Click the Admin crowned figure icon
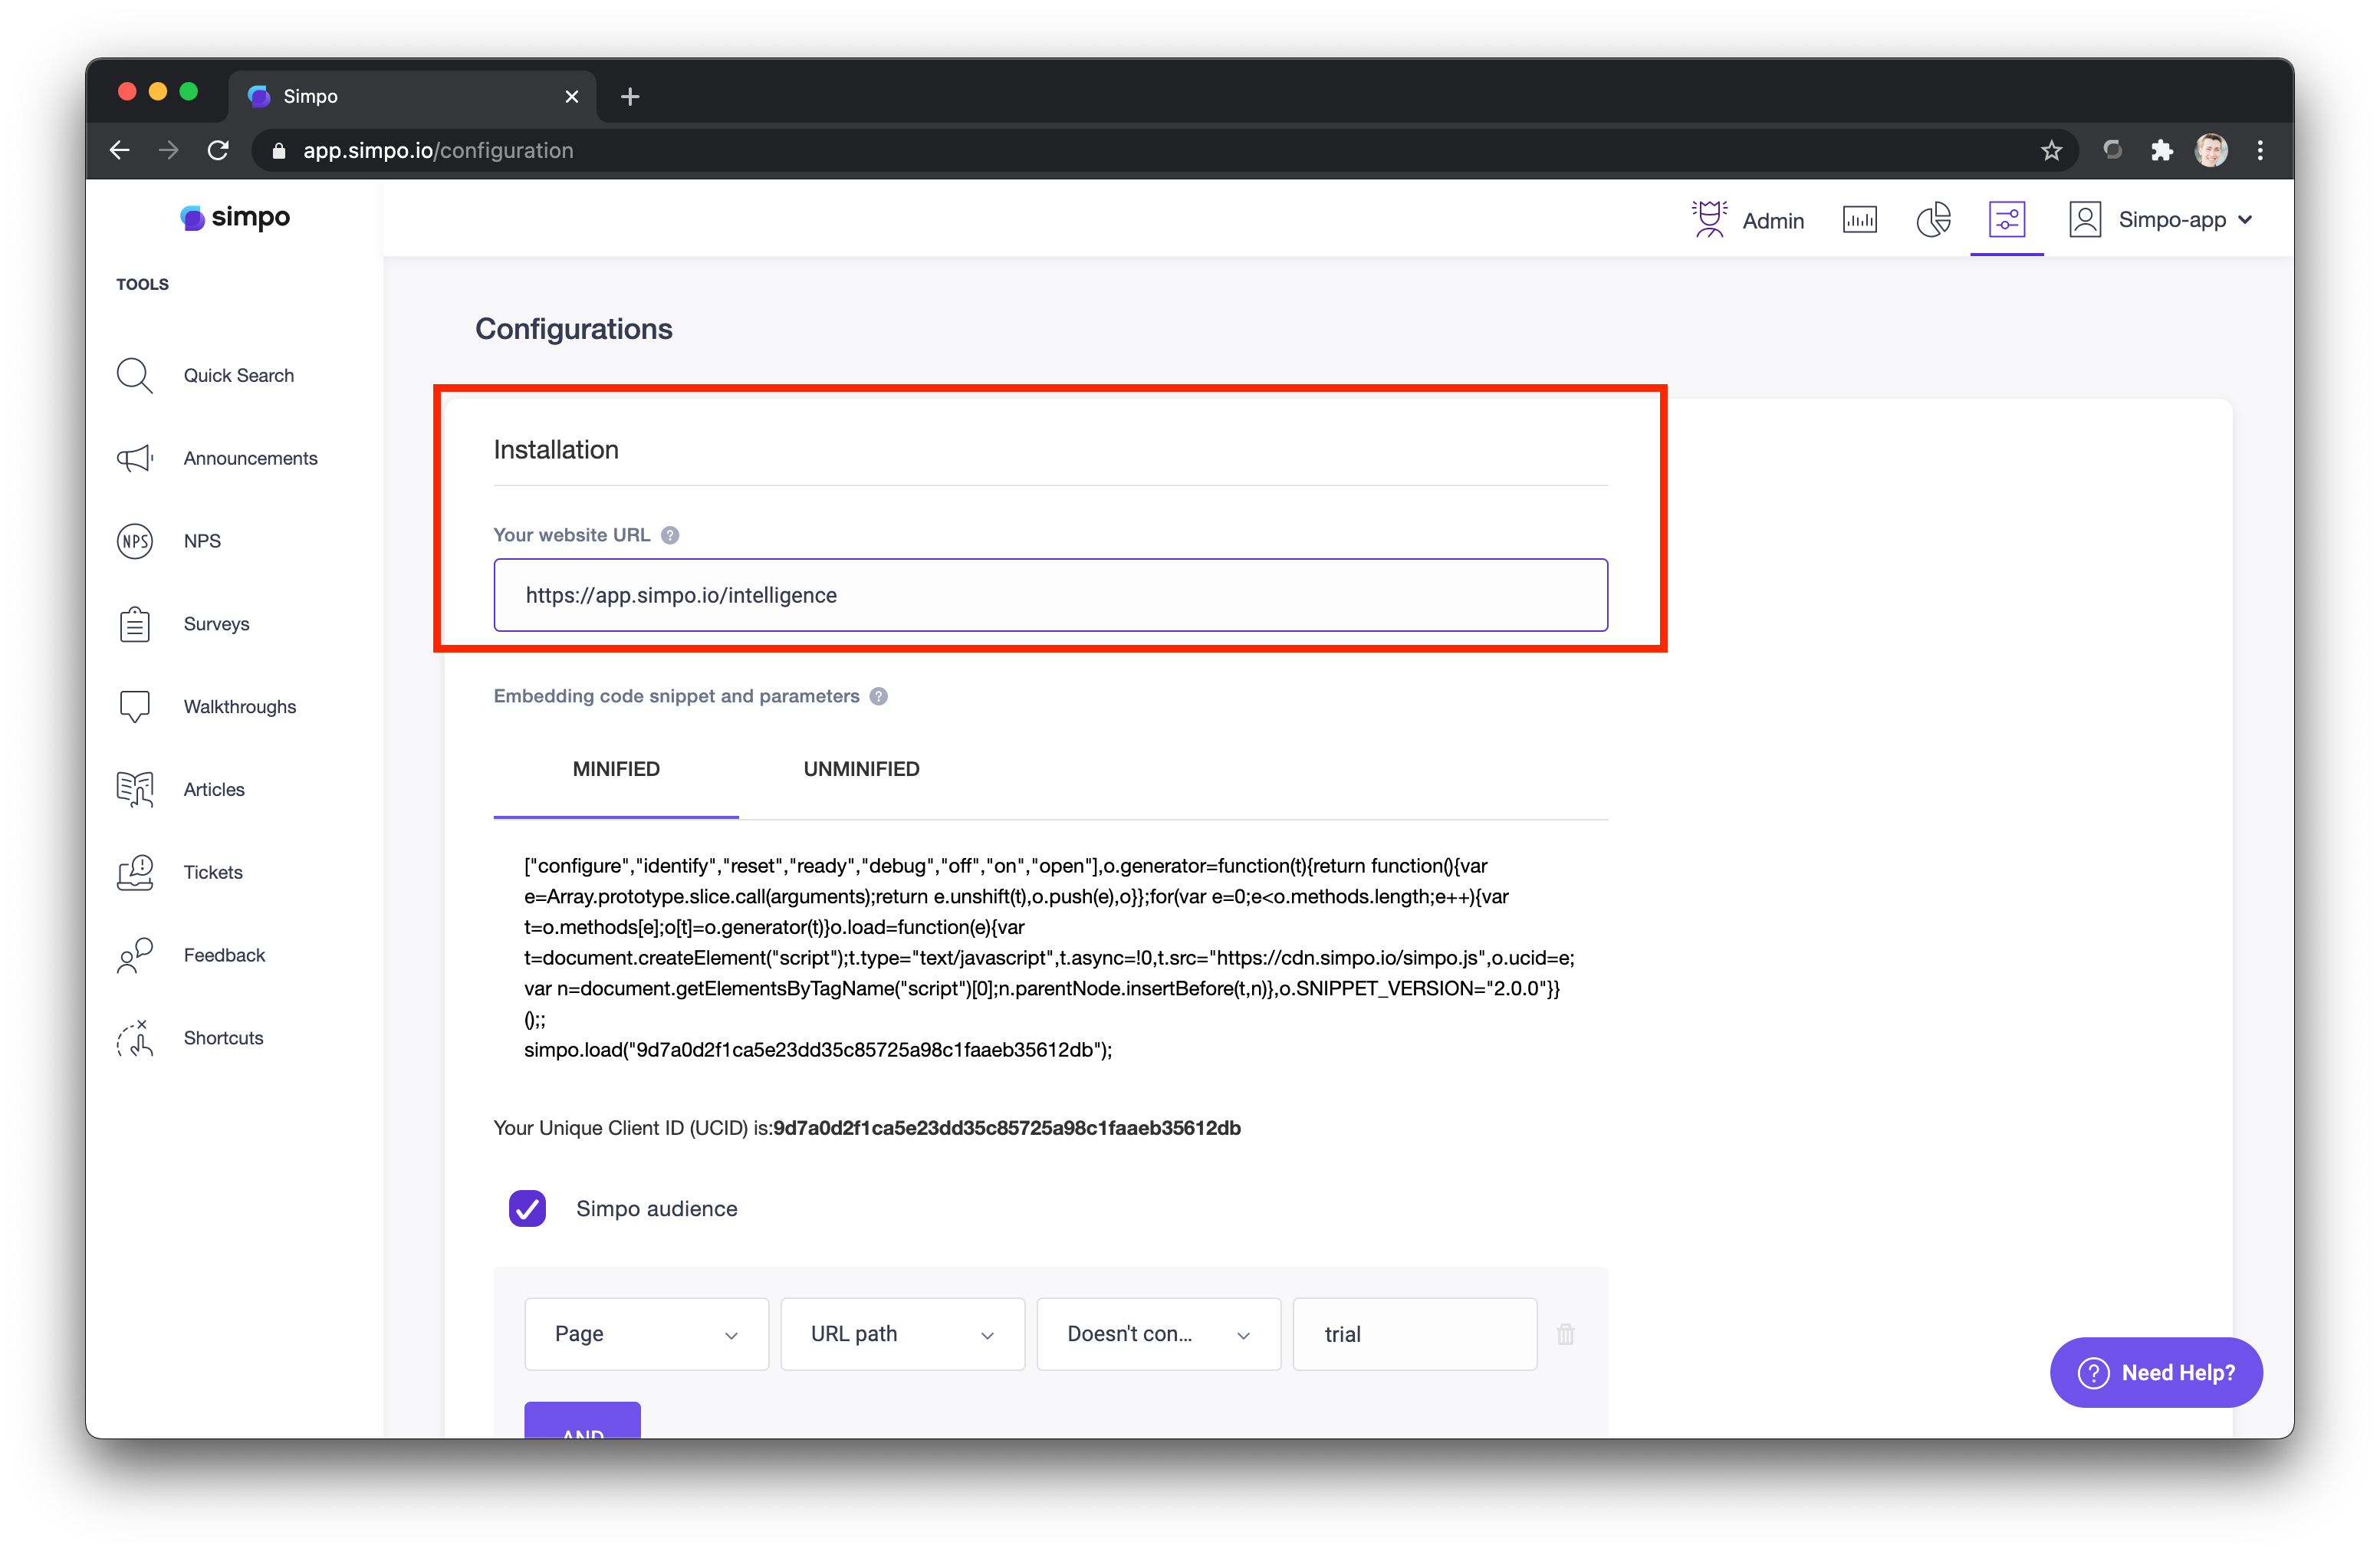The image size is (2380, 1552). click(1709, 219)
